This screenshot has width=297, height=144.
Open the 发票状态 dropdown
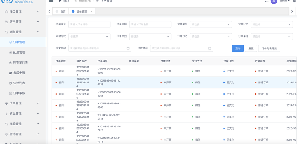pyautogui.click(x=272, y=24)
